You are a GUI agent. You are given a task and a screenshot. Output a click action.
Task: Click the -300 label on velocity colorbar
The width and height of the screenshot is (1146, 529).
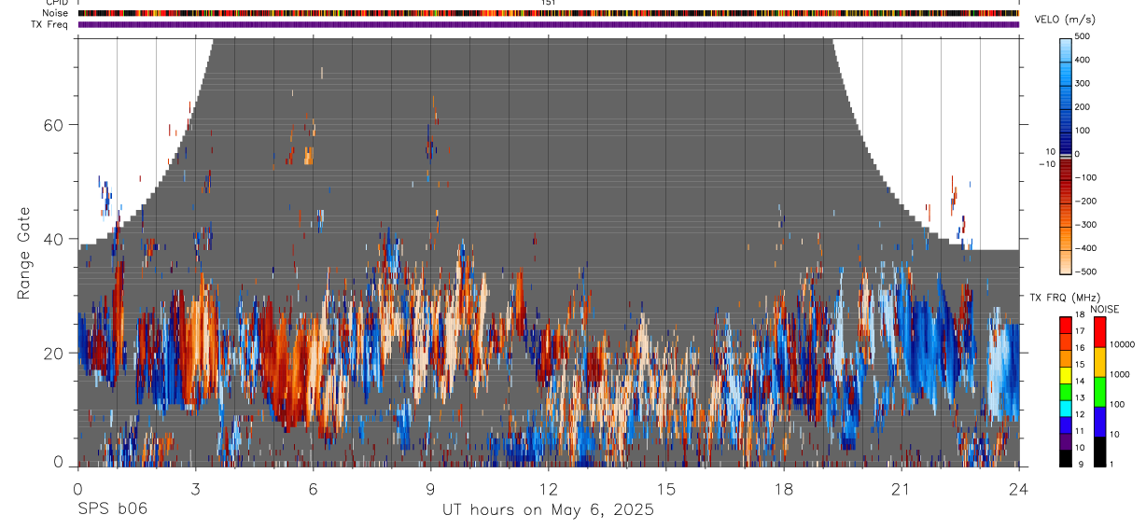click(x=1087, y=225)
